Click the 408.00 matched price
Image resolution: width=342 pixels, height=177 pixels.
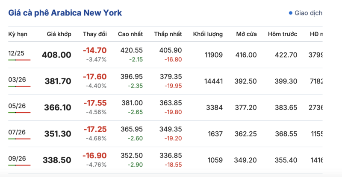(x=56, y=55)
